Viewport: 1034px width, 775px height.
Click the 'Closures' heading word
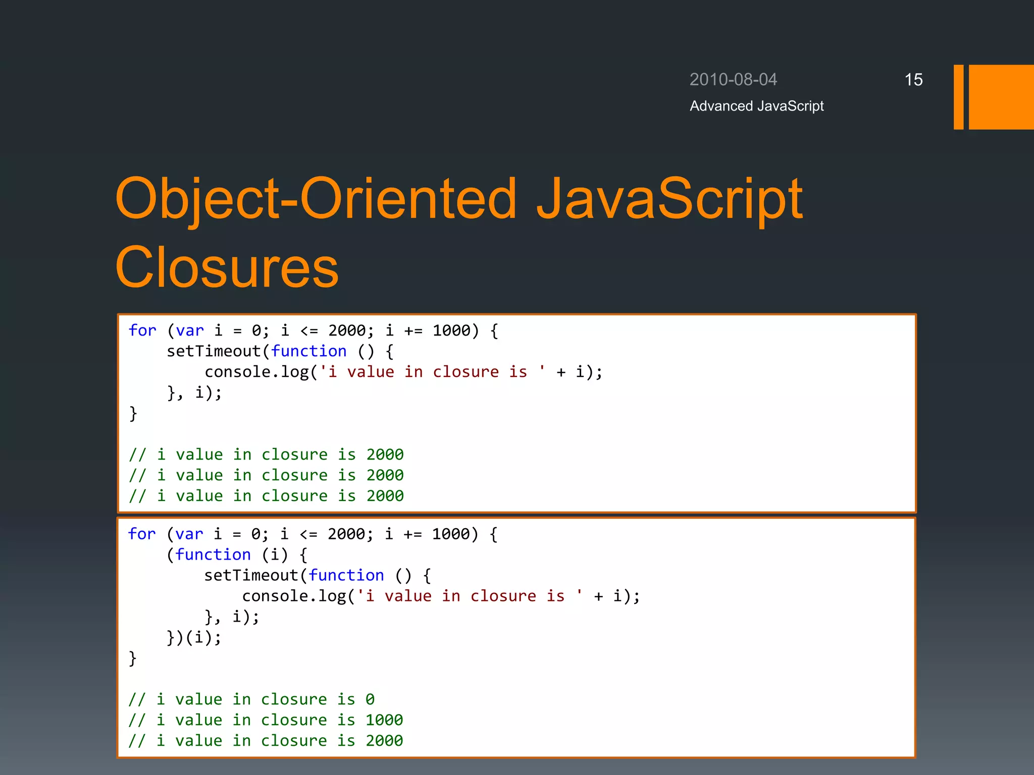pos(227,267)
